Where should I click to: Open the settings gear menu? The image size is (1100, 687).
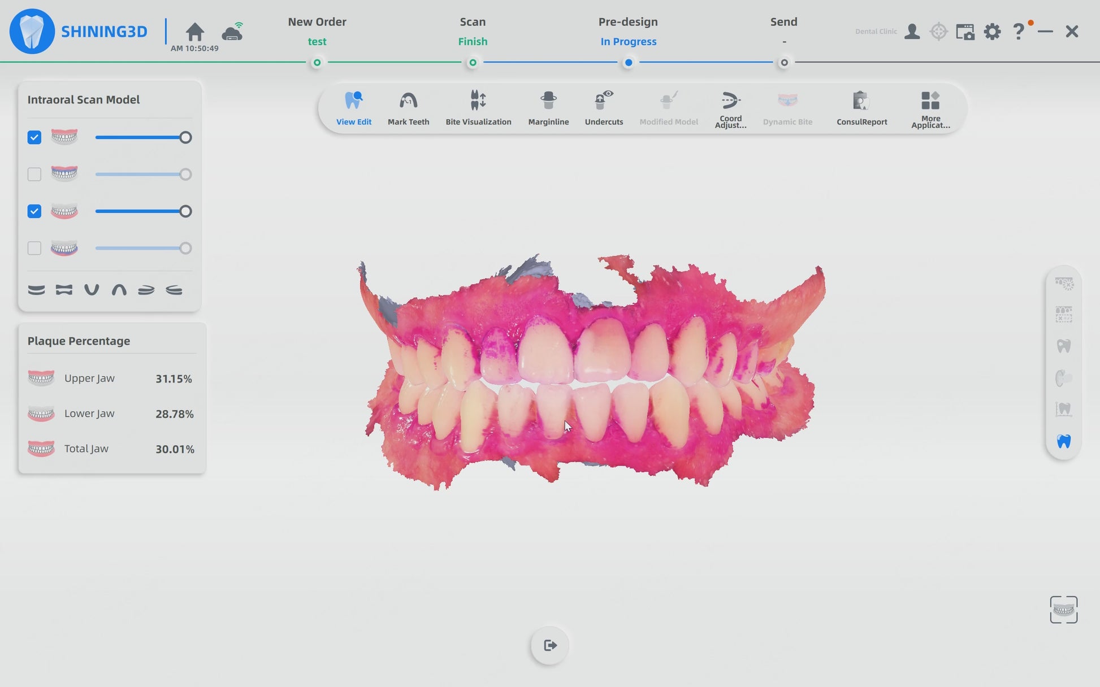tap(992, 32)
